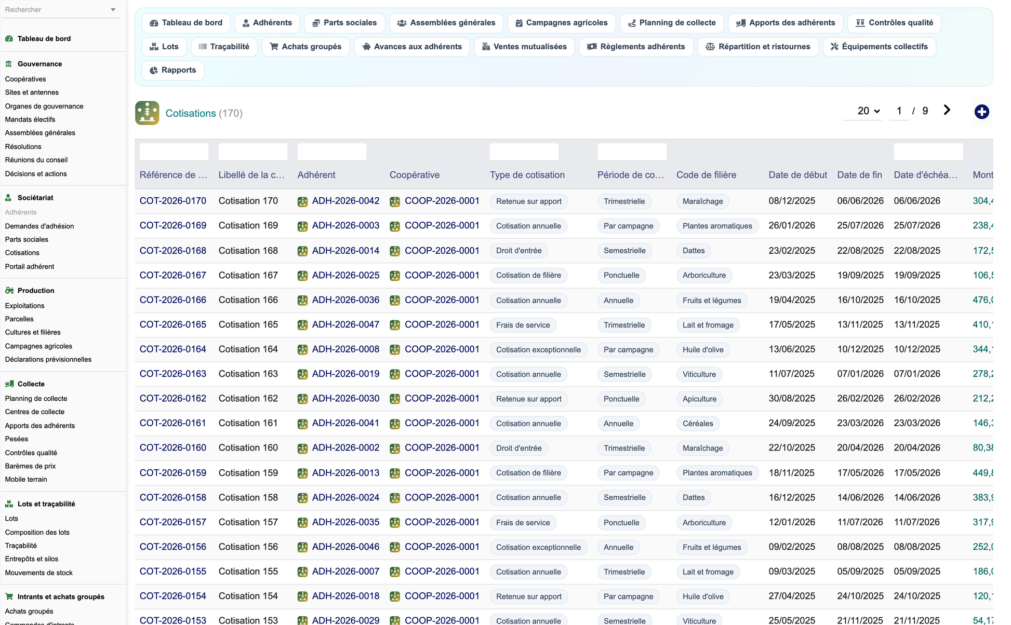Click the adherent icon beside ADH-2026-0042

pos(302,201)
